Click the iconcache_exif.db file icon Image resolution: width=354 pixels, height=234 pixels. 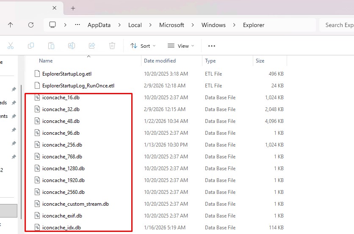(37, 215)
